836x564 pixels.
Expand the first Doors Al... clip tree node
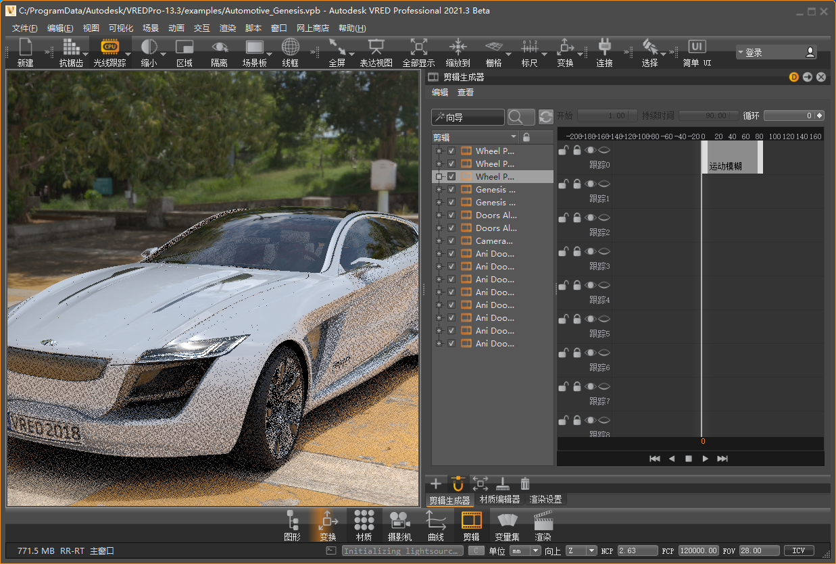click(x=439, y=215)
